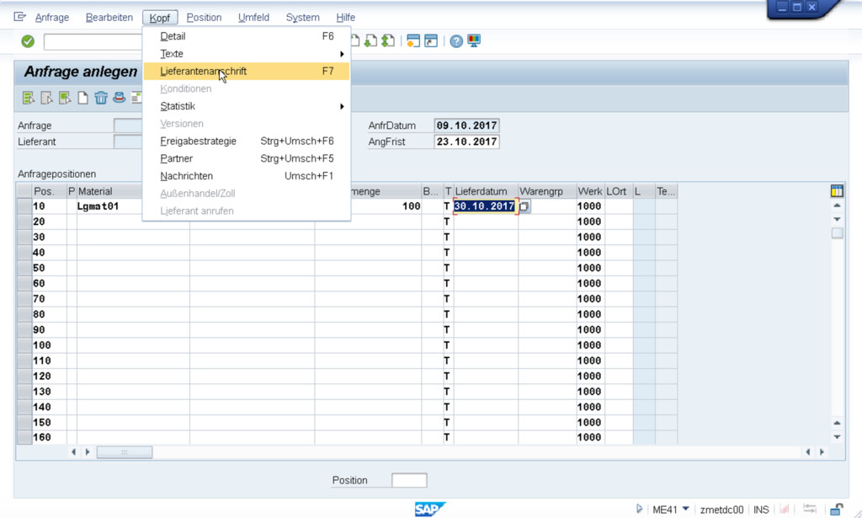Click the Customize Local Layout monitor icon

point(474,41)
